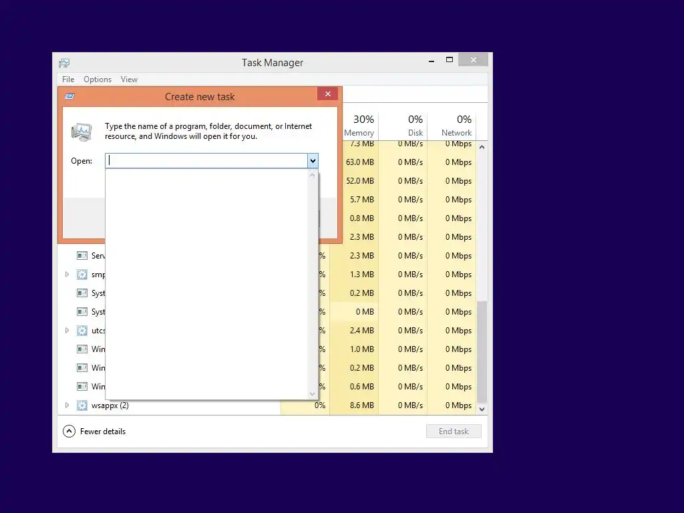Click the process list scroll up arrow
684x513 pixels.
pos(482,147)
